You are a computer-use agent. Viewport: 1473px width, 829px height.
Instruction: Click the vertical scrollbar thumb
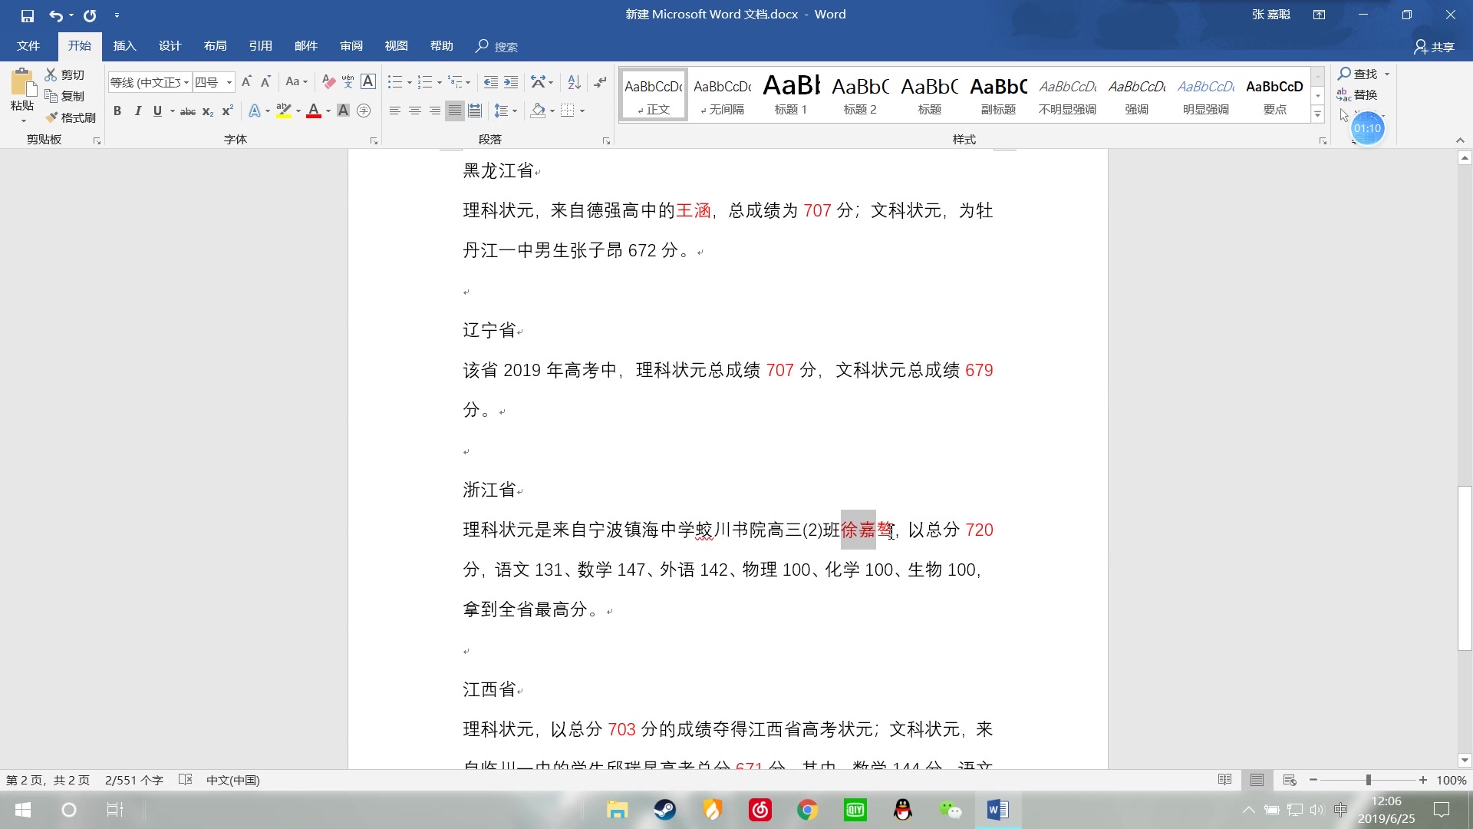click(x=1465, y=568)
